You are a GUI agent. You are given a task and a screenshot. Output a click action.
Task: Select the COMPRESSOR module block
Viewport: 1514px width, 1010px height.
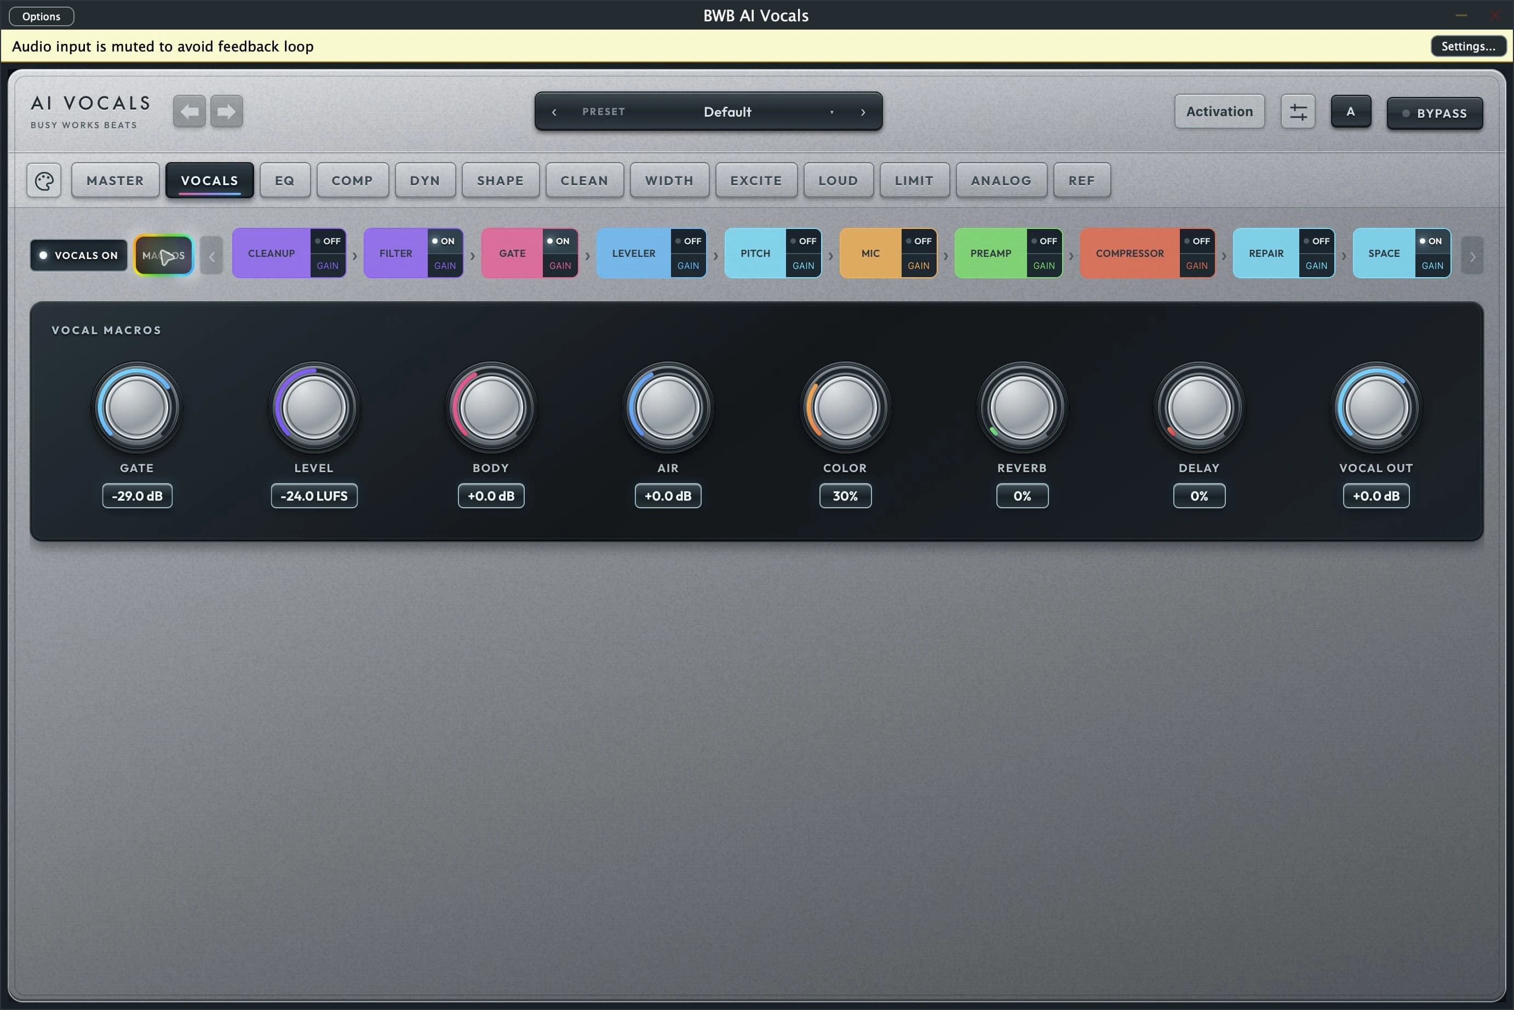point(1129,253)
